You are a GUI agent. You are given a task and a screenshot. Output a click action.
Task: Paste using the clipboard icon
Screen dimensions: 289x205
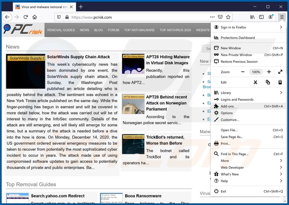(280, 82)
